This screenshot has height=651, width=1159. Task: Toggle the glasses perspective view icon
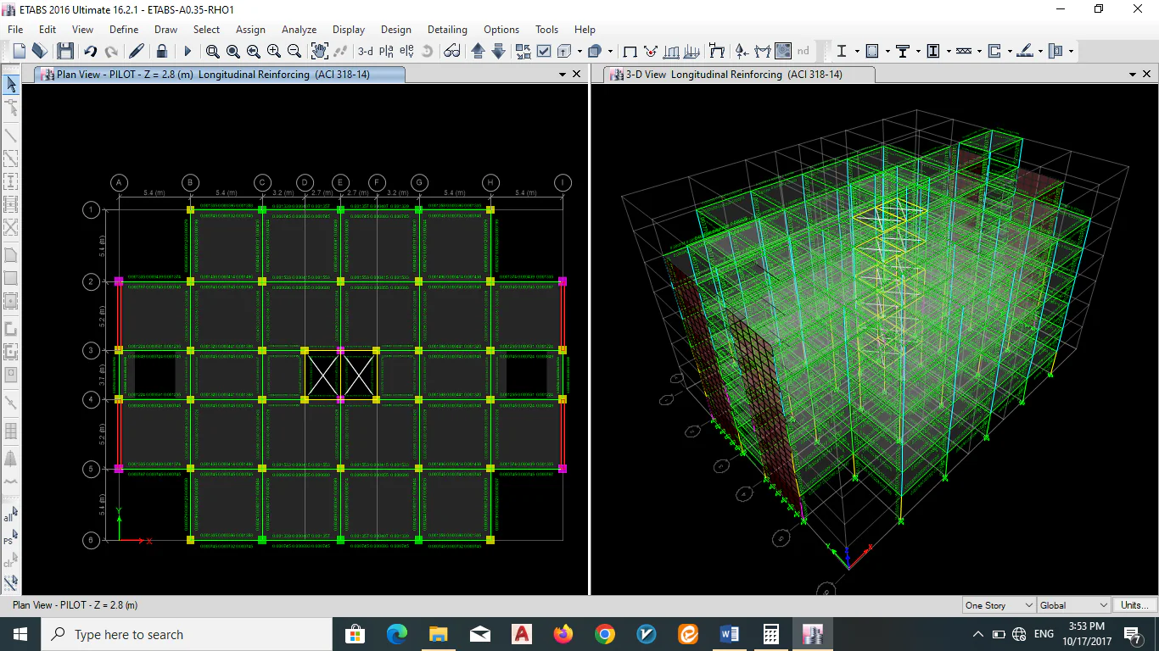click(x=452, y=52)
